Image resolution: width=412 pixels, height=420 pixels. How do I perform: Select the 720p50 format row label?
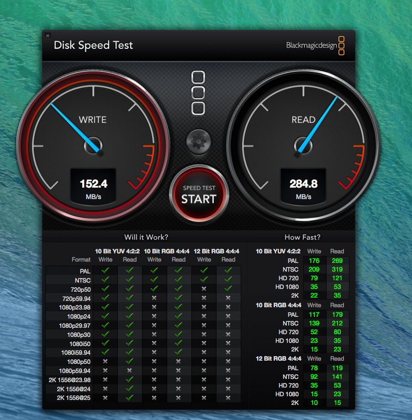pyautogui.click(x=80, y=289)
